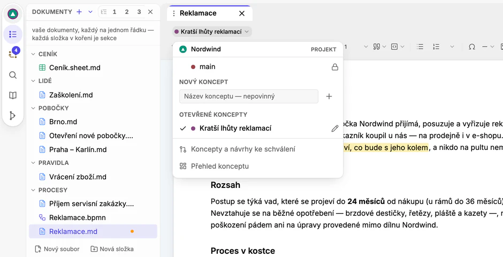Open the dropdown next to the Dokumenty plus
503x257 pixels.
click(x=90, y=12)
